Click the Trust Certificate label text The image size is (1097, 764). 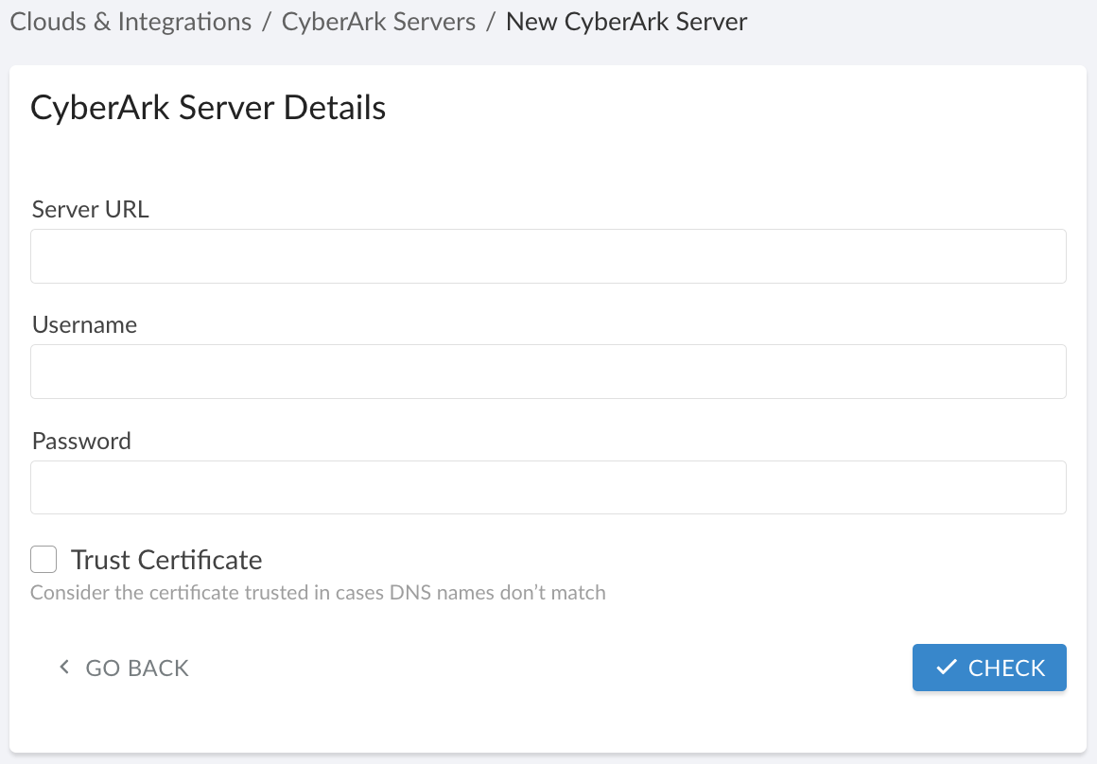[166, 559]
